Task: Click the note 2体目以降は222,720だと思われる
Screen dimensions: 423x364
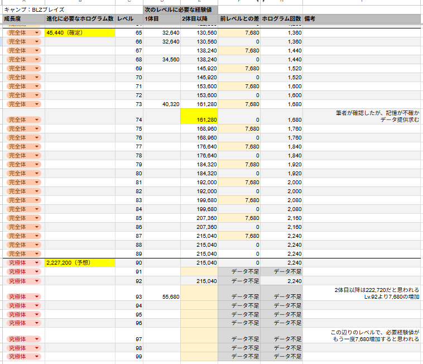Action: click(377, 290)
